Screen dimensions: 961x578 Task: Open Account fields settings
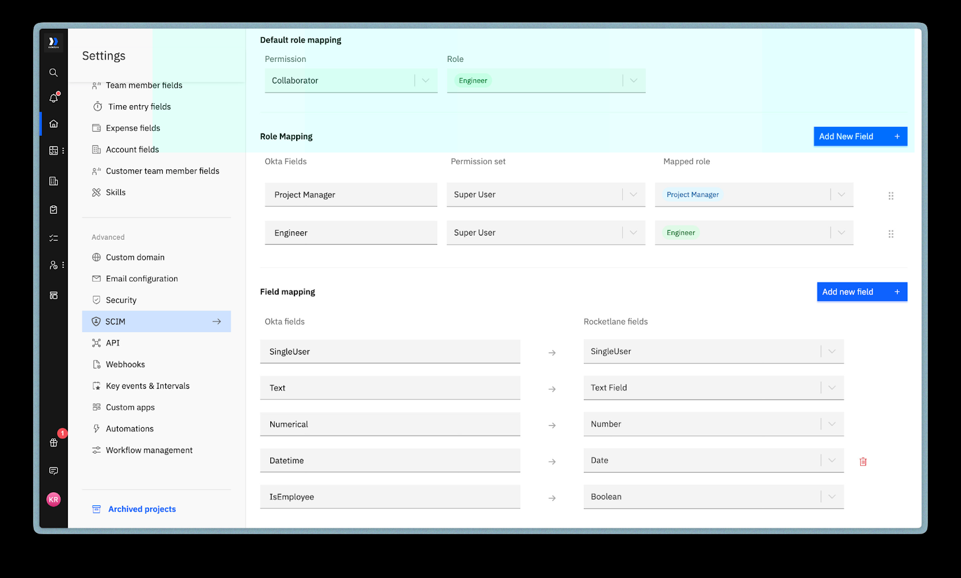click(x=132, y=150)
